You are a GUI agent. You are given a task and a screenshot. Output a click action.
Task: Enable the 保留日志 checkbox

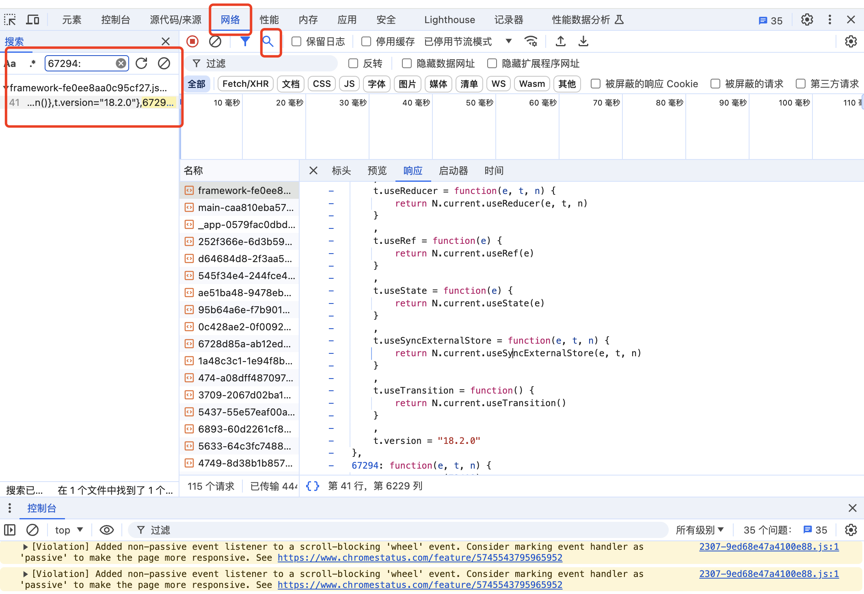(296, 41)
